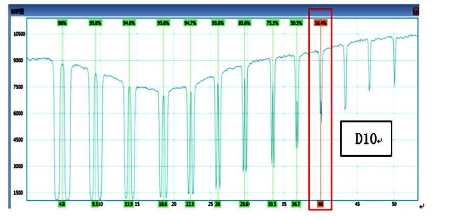Select the 75.3% marker label
This screenshot has width=463, height=217.
coord(272,23)
